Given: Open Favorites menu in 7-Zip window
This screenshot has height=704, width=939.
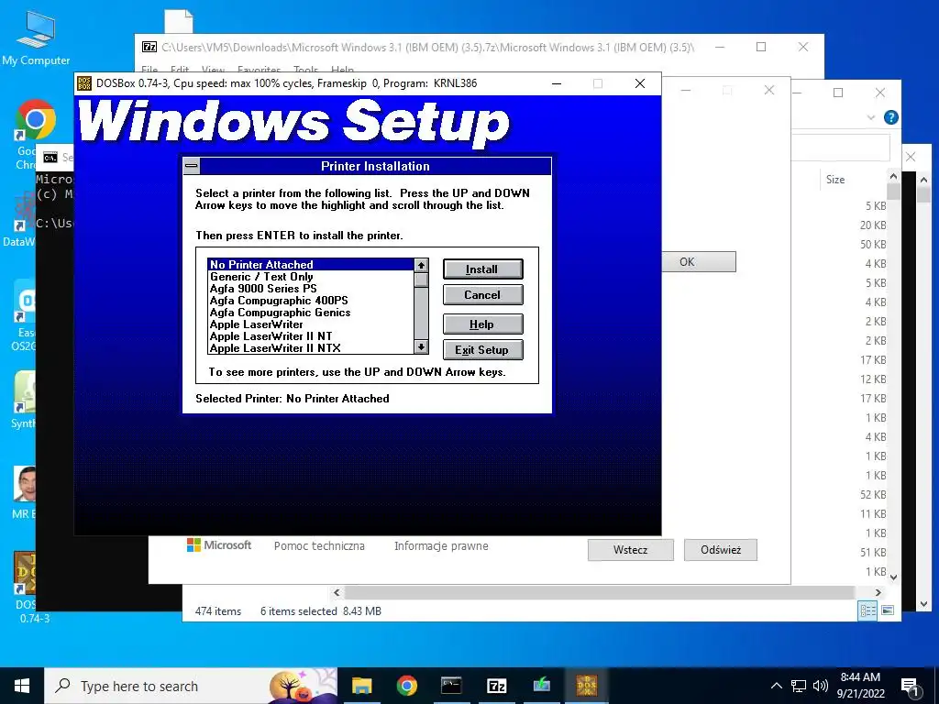Looking at the screenshot, I should click(259, 70).
